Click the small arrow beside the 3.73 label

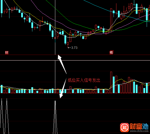[x=69, y=48]
